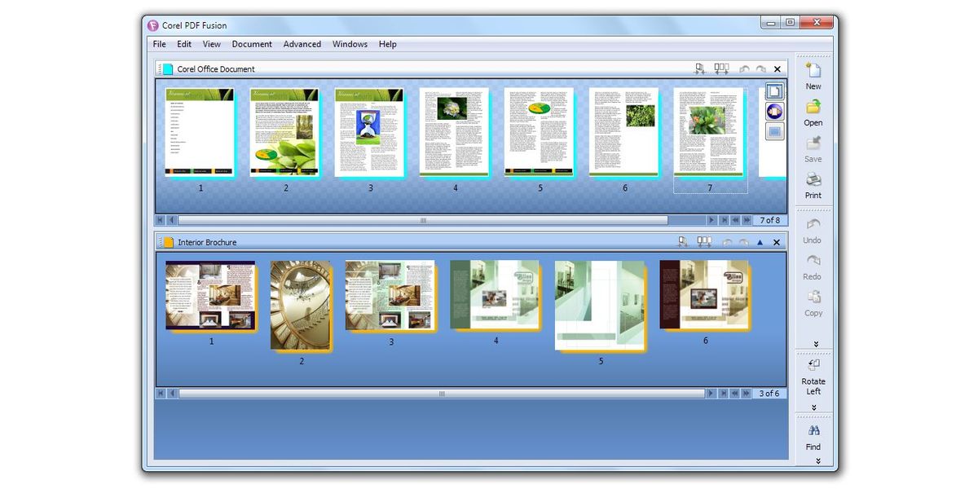This screenshot has width=978, height=489.
Task: Open the Advanced menu
Action: click(302, 44)
